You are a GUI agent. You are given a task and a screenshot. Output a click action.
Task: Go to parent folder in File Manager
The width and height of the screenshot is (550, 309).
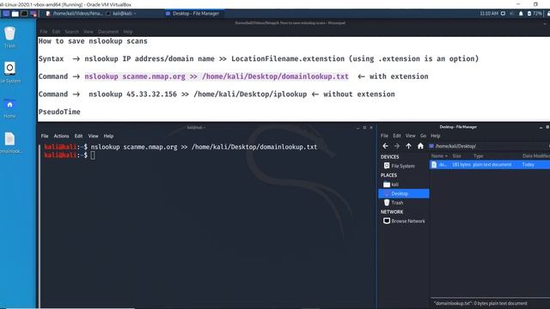point(409,146)
